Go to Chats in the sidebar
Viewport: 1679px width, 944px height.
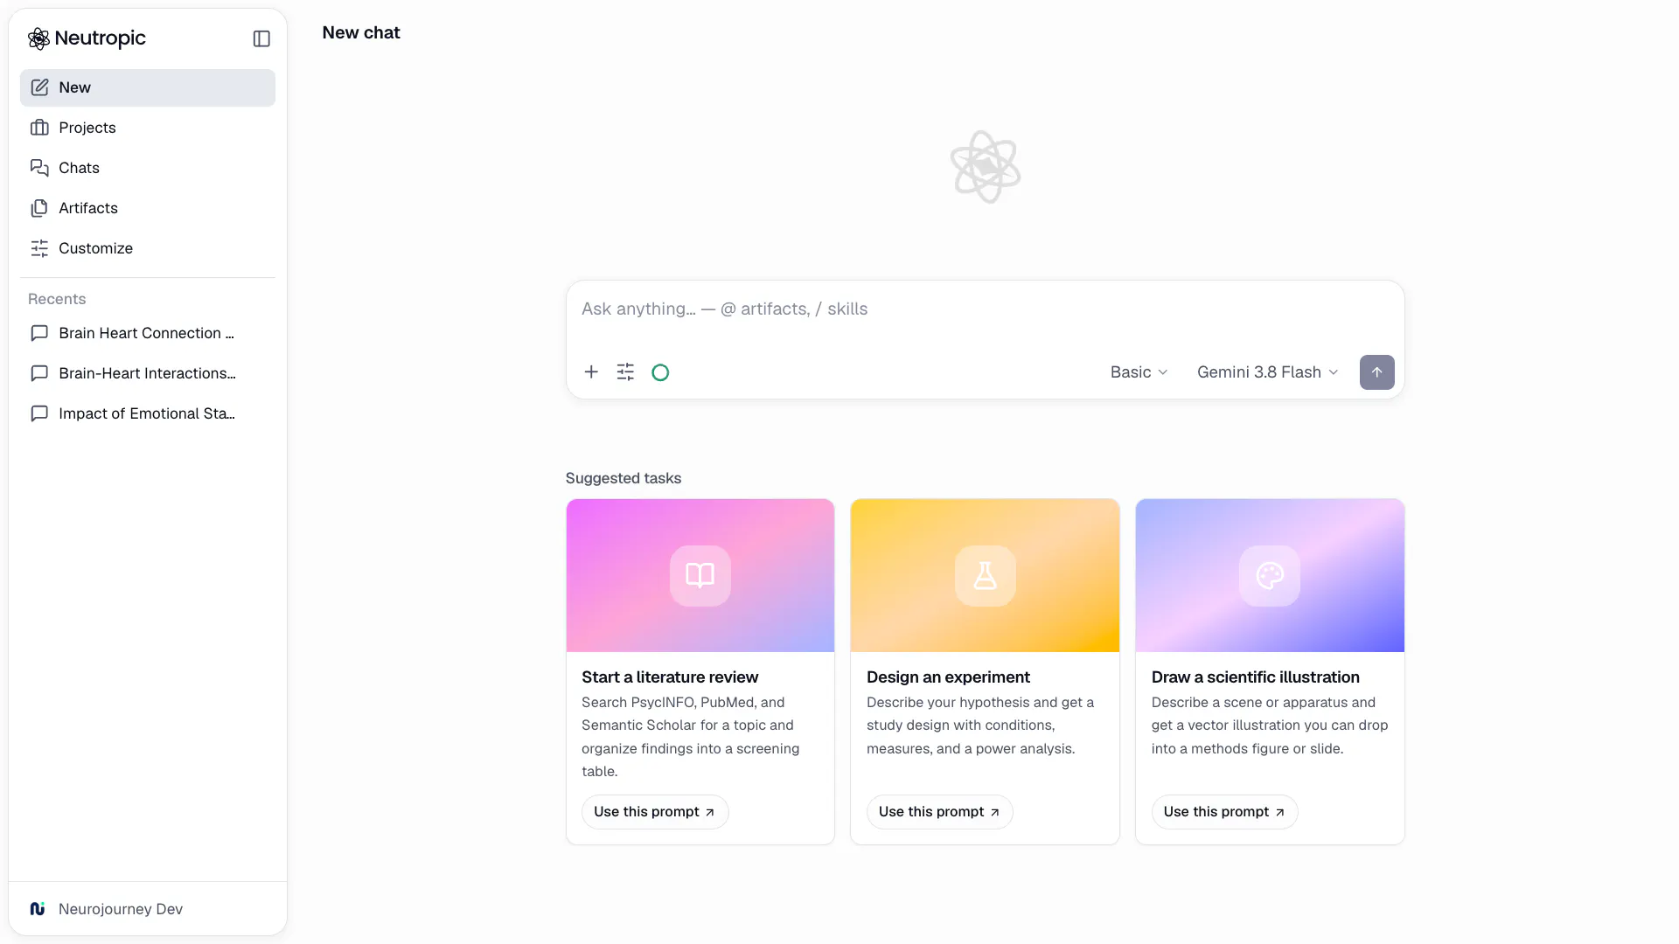148,168
